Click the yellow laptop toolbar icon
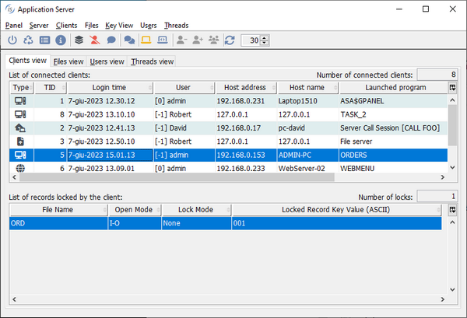The width and height of the screenshot is (467, 318). pyautogui.click(x=146, y=40)
